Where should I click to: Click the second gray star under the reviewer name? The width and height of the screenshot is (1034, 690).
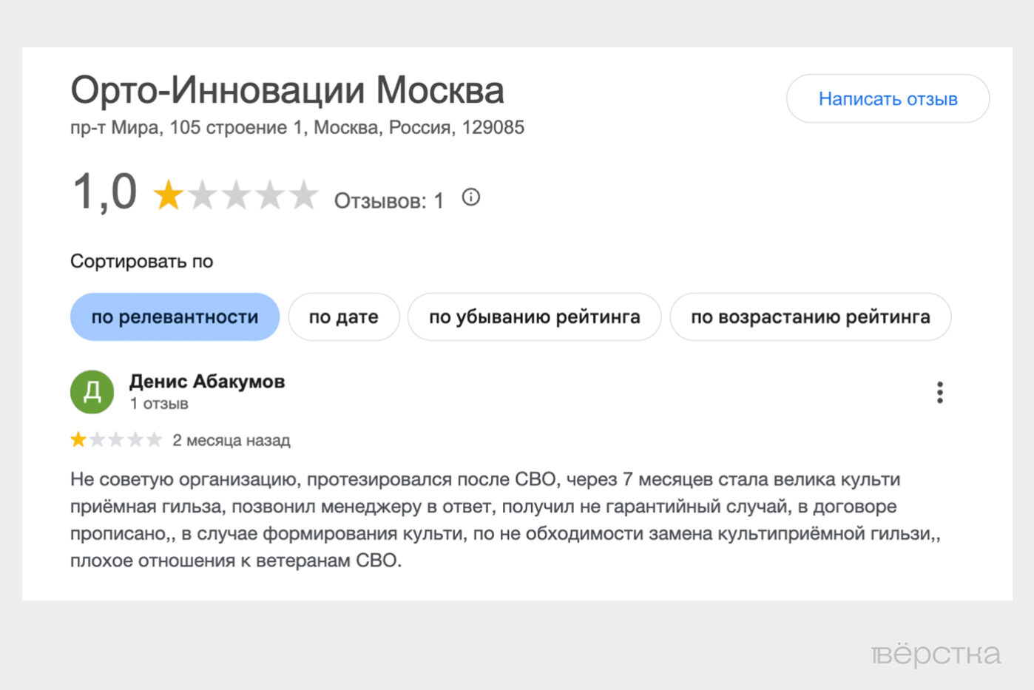[98, 439]
